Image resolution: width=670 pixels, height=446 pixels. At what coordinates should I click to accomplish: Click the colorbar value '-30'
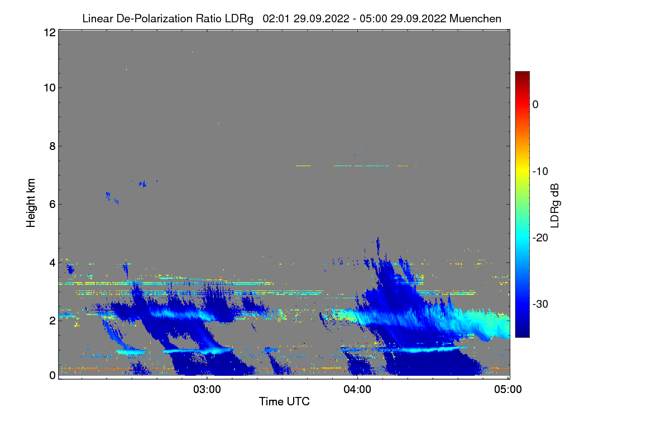[540, 304]
